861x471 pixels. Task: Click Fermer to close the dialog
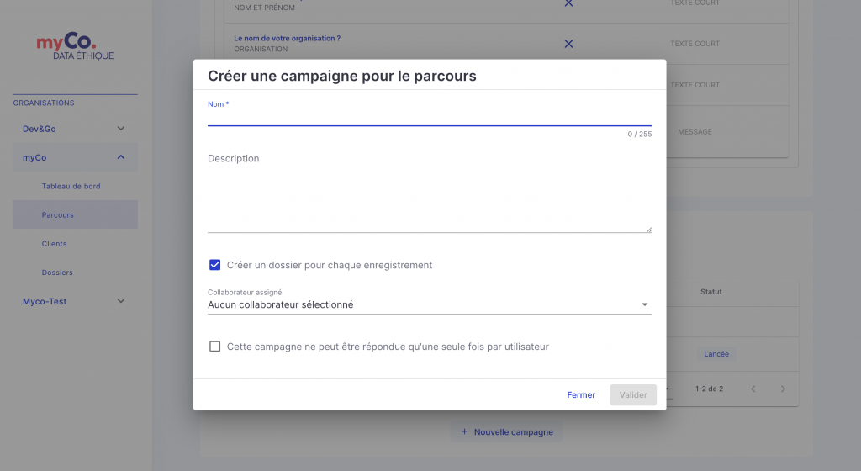581,394
